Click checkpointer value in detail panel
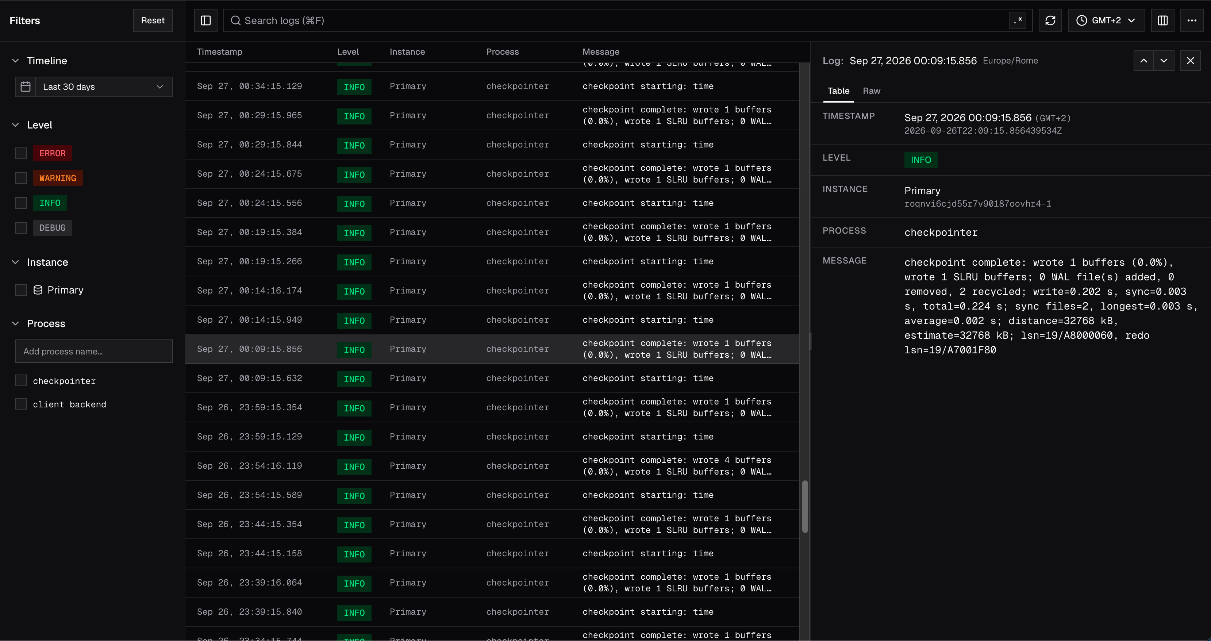The width and height of the screenshot is (1211, 641). tap(941, 232)
